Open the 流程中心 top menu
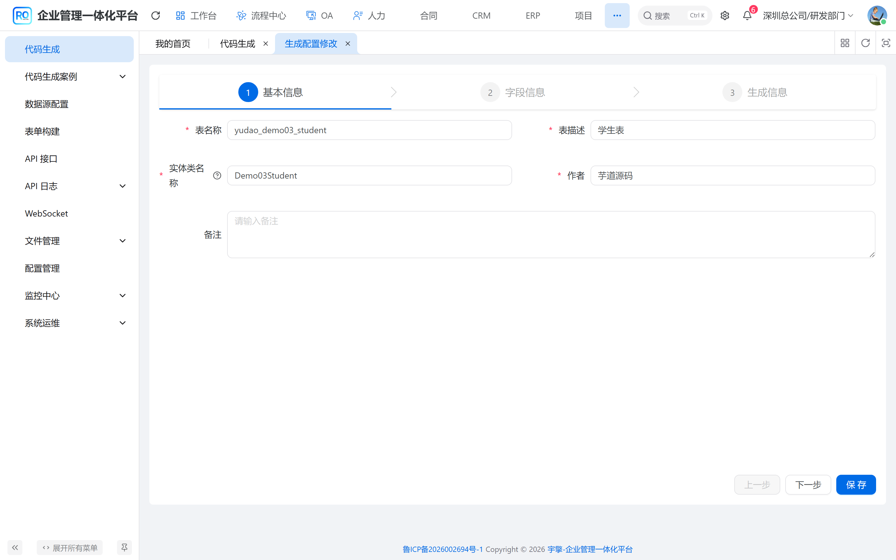Image resolution: width=896 pixels, height=560 pixels. coord(261,16)
